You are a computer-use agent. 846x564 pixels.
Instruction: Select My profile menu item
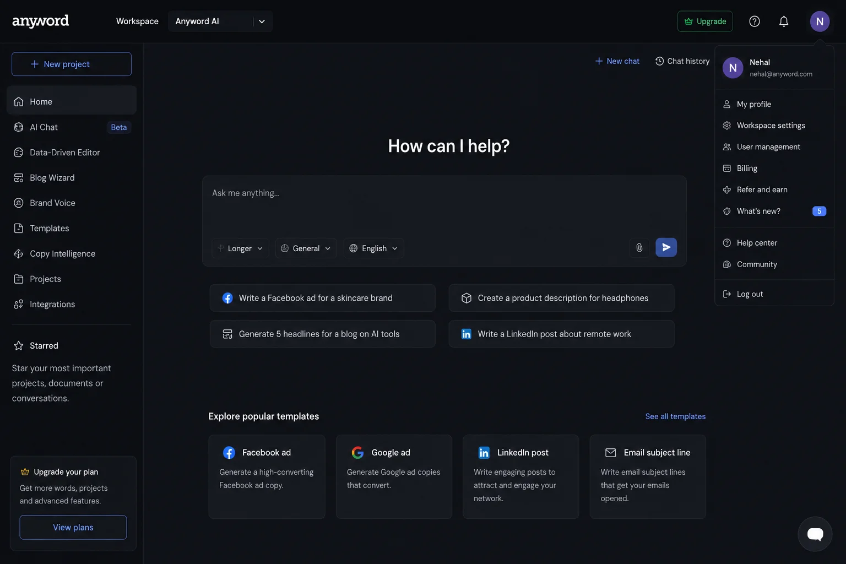point(774,104)
